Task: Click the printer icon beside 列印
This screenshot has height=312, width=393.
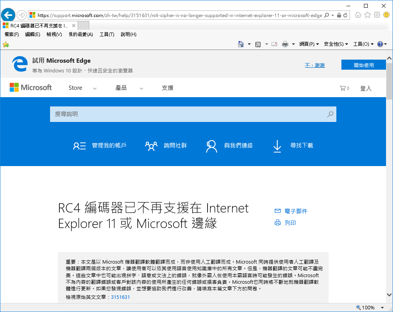Action: click(277, 223)
